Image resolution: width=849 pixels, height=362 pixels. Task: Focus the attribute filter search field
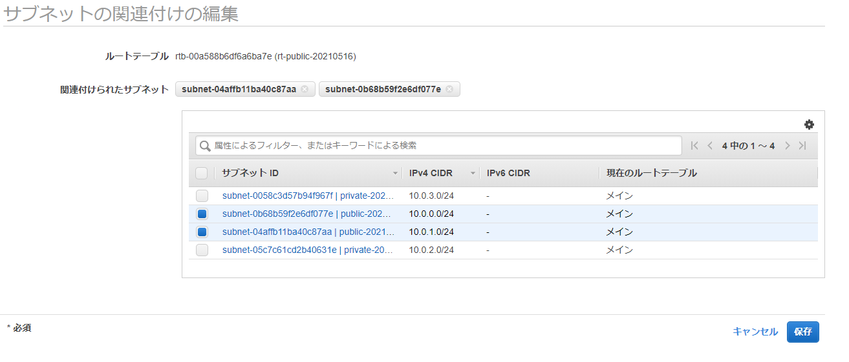click(438, 146)
